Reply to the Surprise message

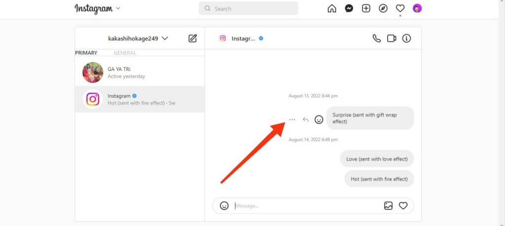pos(306,120)
